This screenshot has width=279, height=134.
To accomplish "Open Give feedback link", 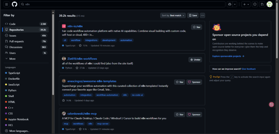I will (249, 69).
